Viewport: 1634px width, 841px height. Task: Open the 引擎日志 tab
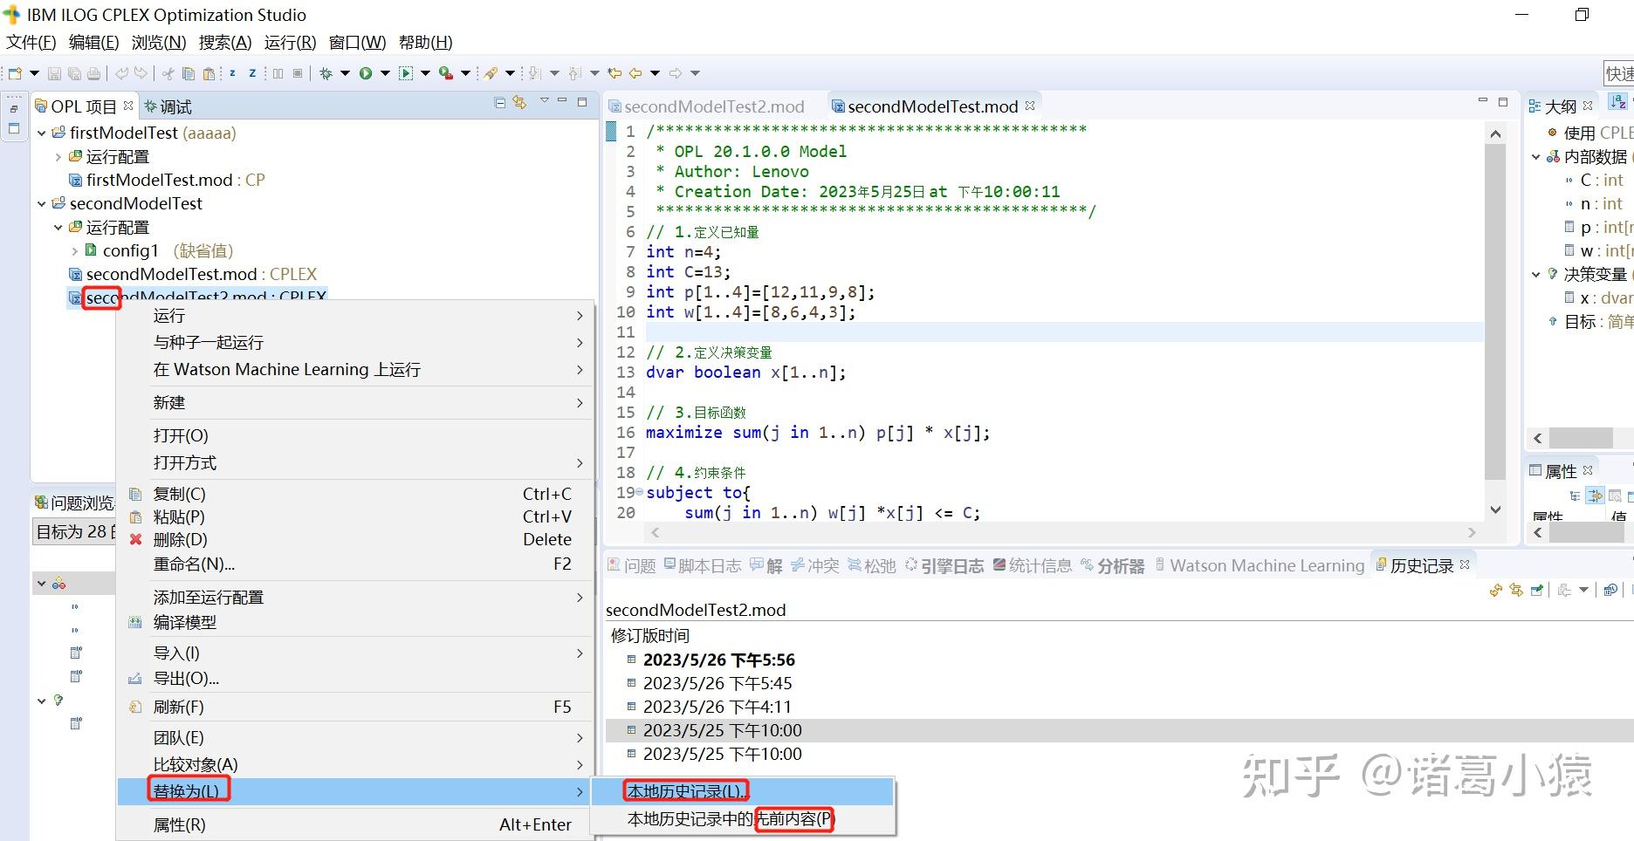point(944,565)
